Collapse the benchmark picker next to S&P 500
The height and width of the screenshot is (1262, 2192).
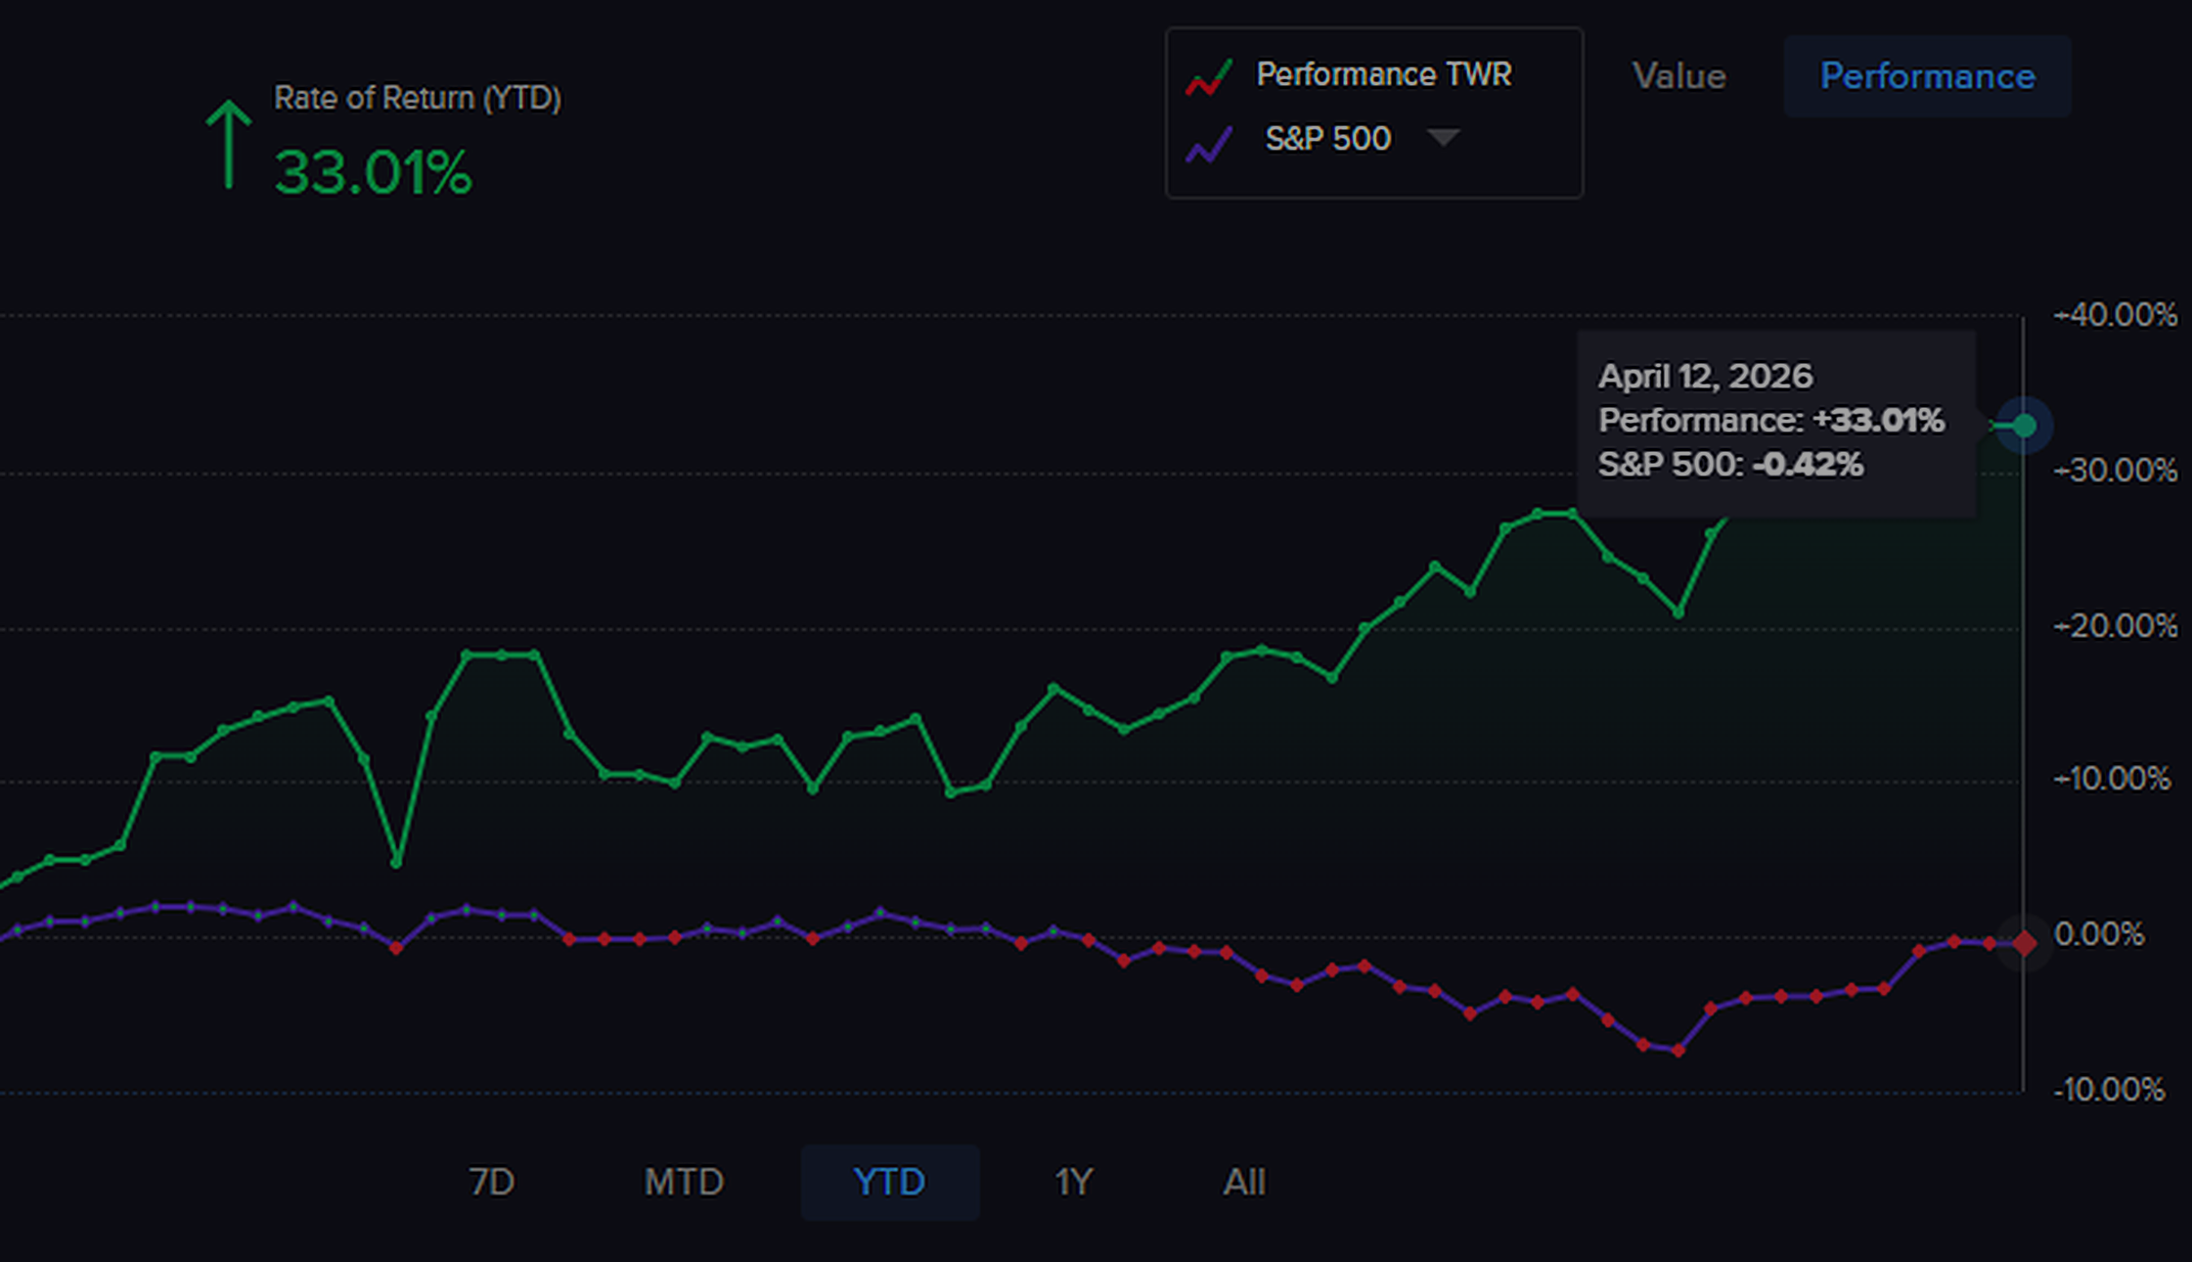coord(1445,138)
